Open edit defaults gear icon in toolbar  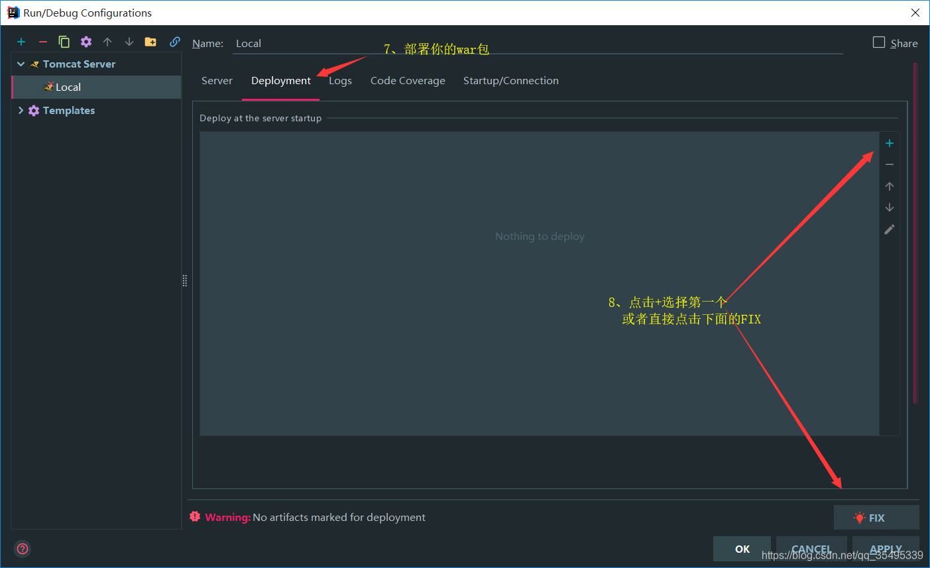click(86, 42)
